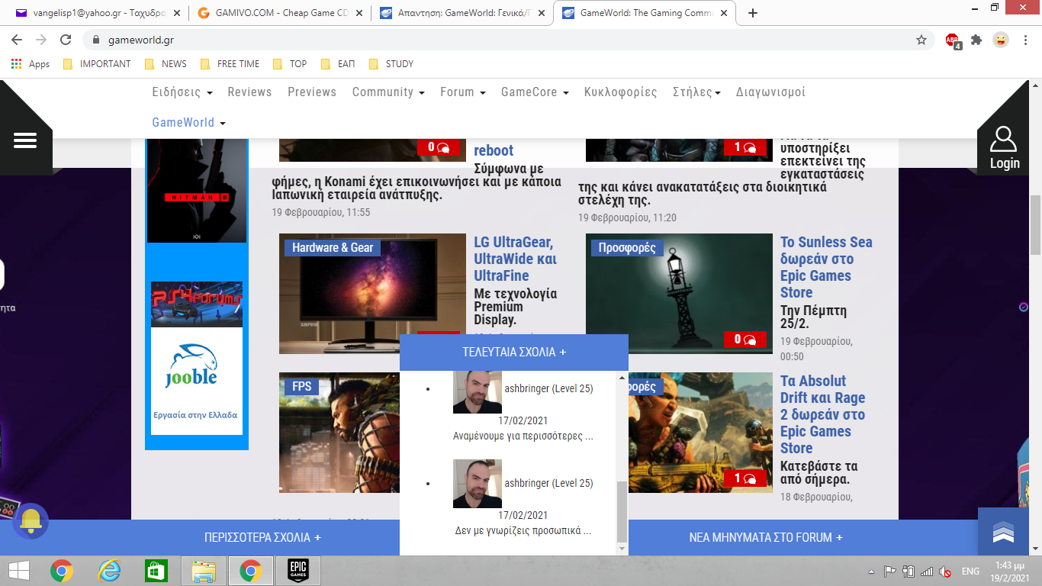
Task: Open the Sunless Sea free article link
Action: pyautogui.click(x=826, y=267)
